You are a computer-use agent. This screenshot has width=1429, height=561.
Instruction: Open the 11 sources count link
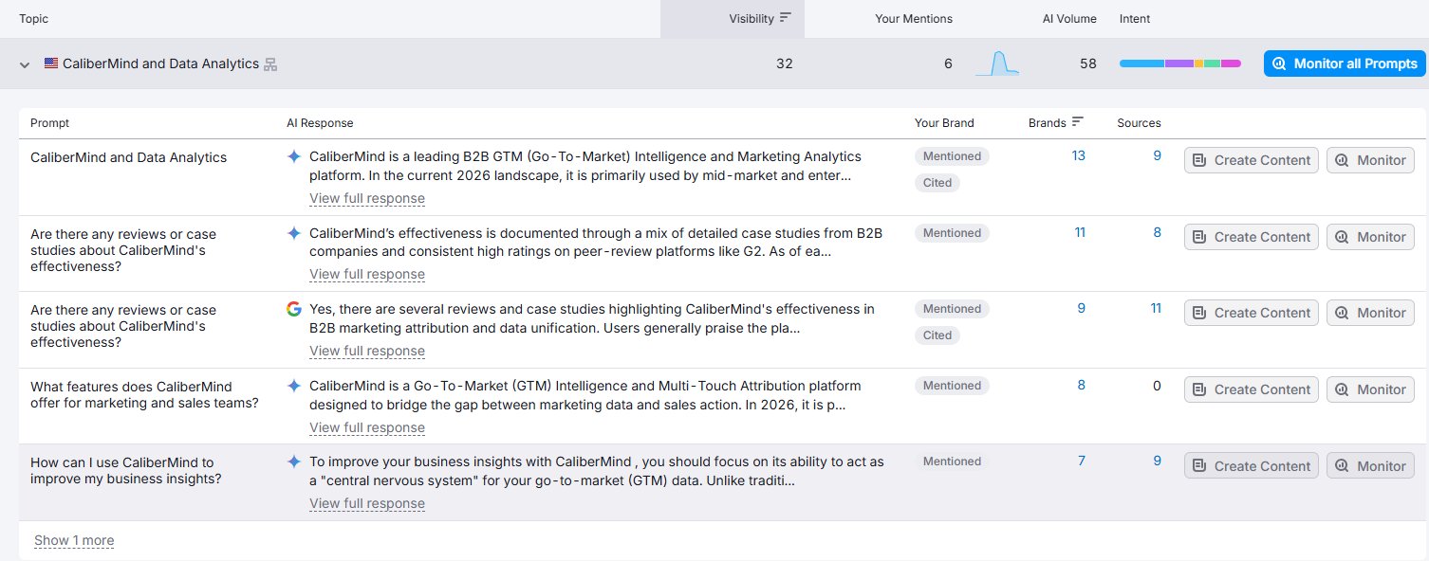tap(1155, 308)
